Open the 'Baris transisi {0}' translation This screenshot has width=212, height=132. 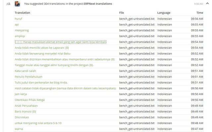[x=25, y=111]
